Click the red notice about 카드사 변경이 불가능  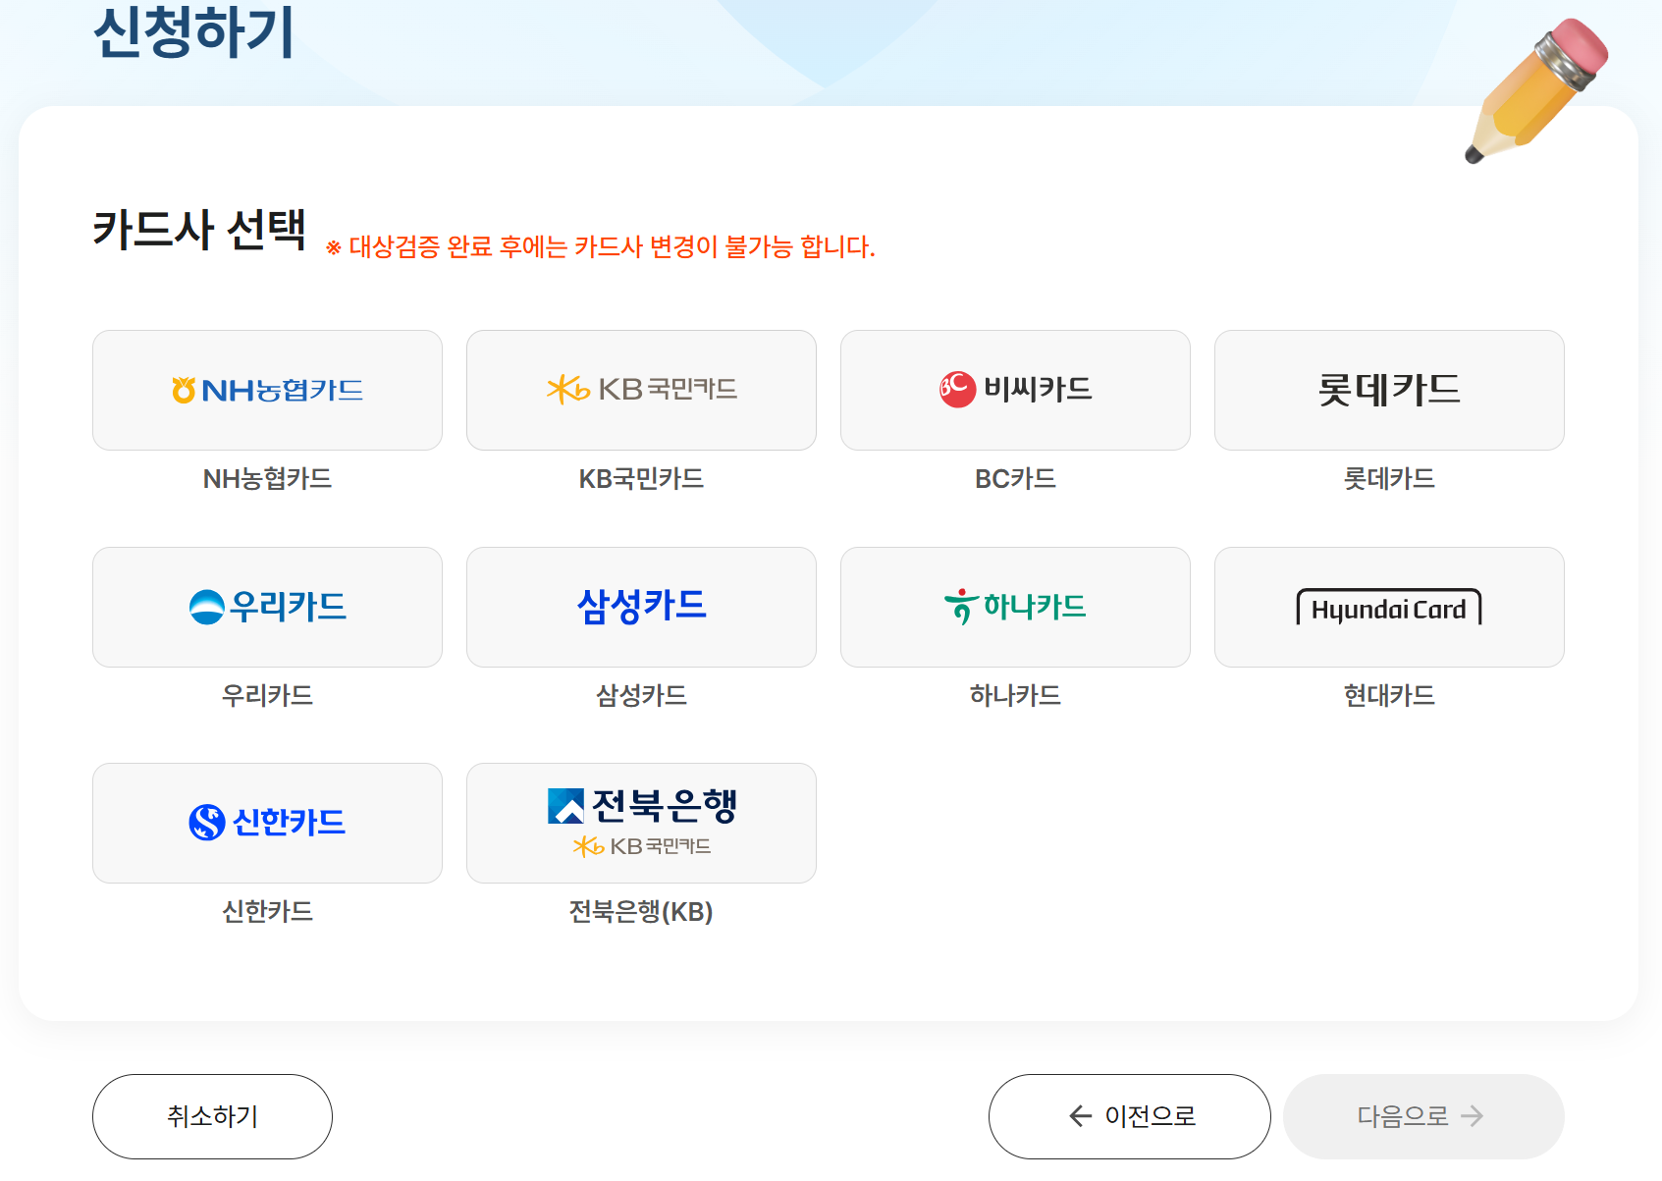pyautogui.click(x=601, y=246)
